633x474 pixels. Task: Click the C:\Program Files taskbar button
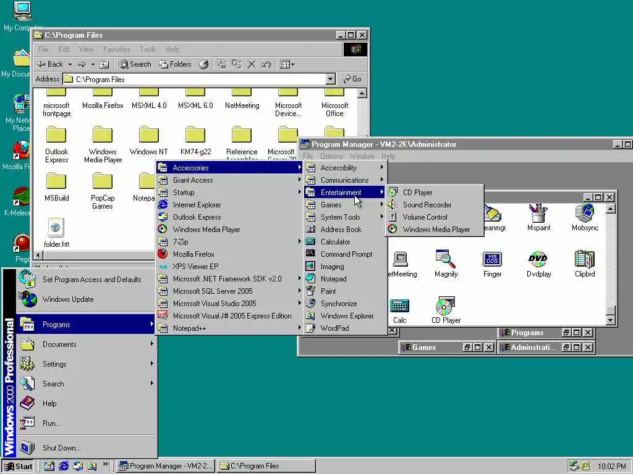(x=266, y=467)
